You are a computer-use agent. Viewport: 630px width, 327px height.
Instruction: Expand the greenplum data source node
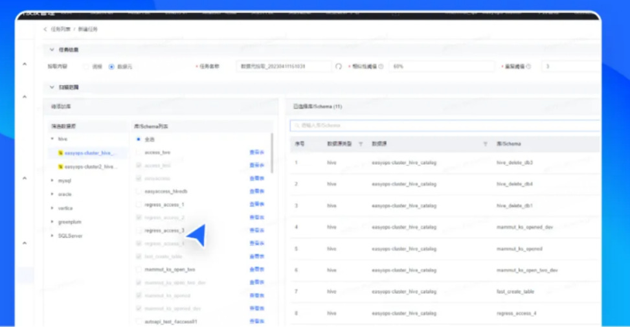[52, 221]
